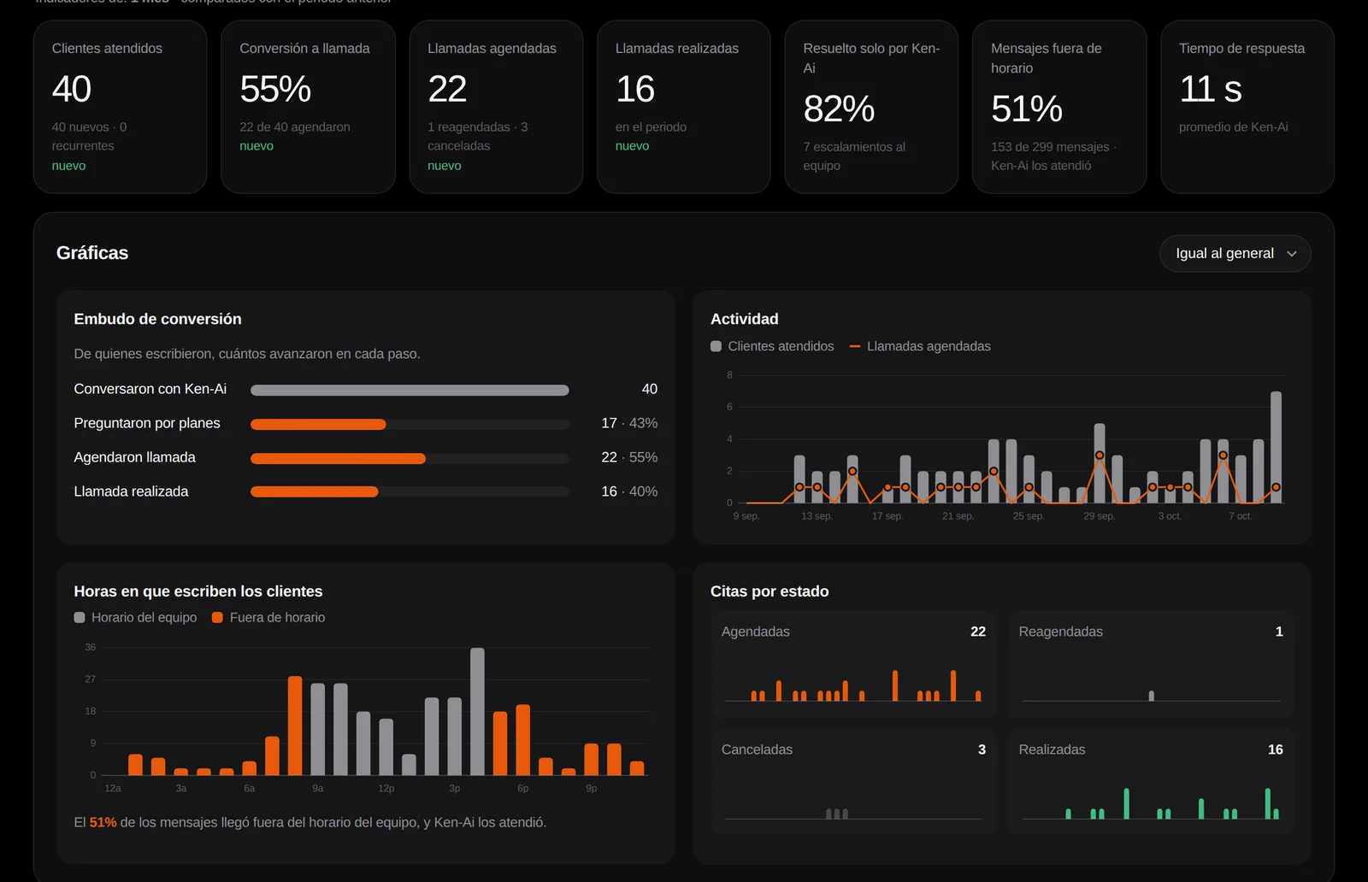Toggle the 'Llamadas agendadas' legend in Actividad
1368x882 pixels.
coord(920,346)
